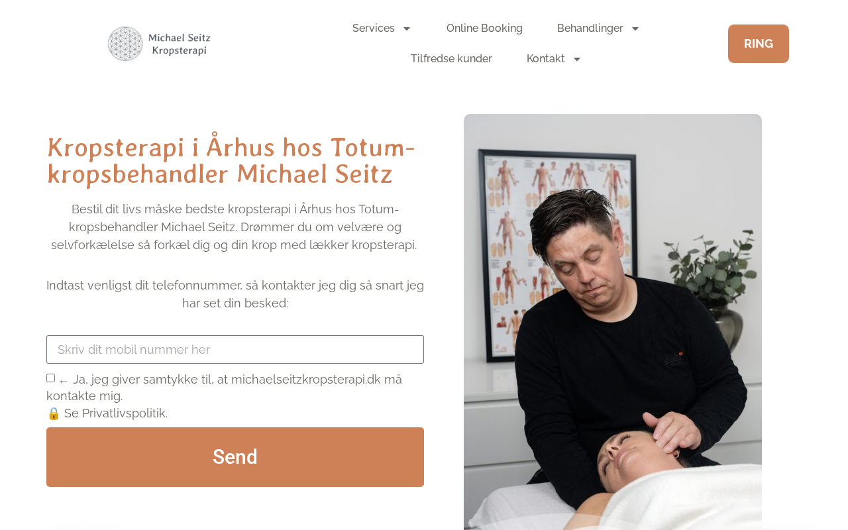Click the padlock icon beside Privatlivspolitik
Screen dimensions: 848x530
click(x=54, y=413)
